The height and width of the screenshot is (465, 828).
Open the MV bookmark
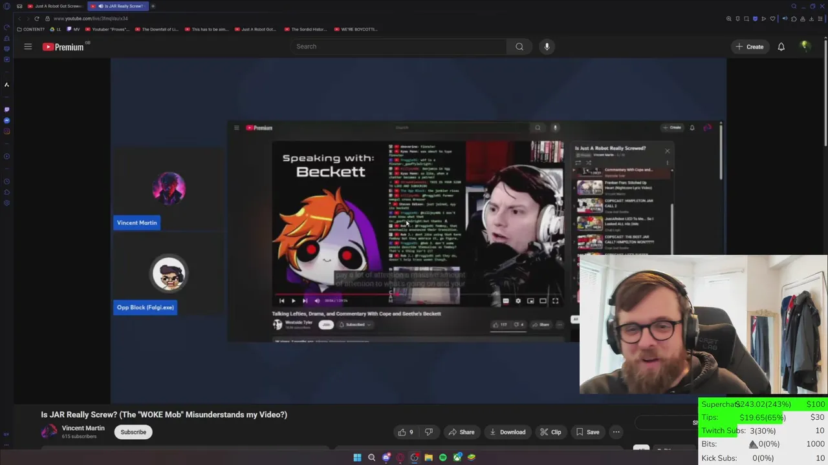74,29
